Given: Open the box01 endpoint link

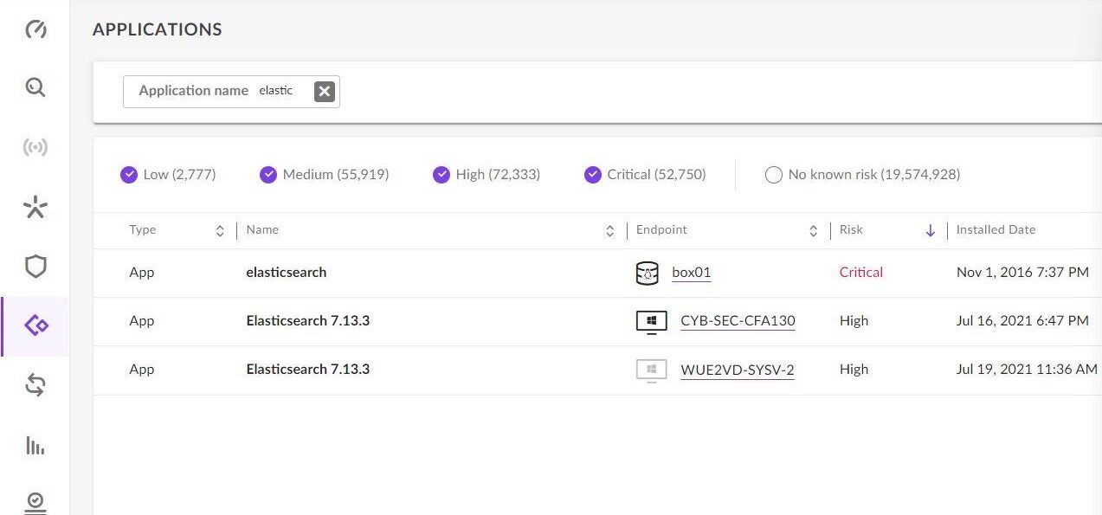Looking at the screenshot, I should [x=691, y=273].
